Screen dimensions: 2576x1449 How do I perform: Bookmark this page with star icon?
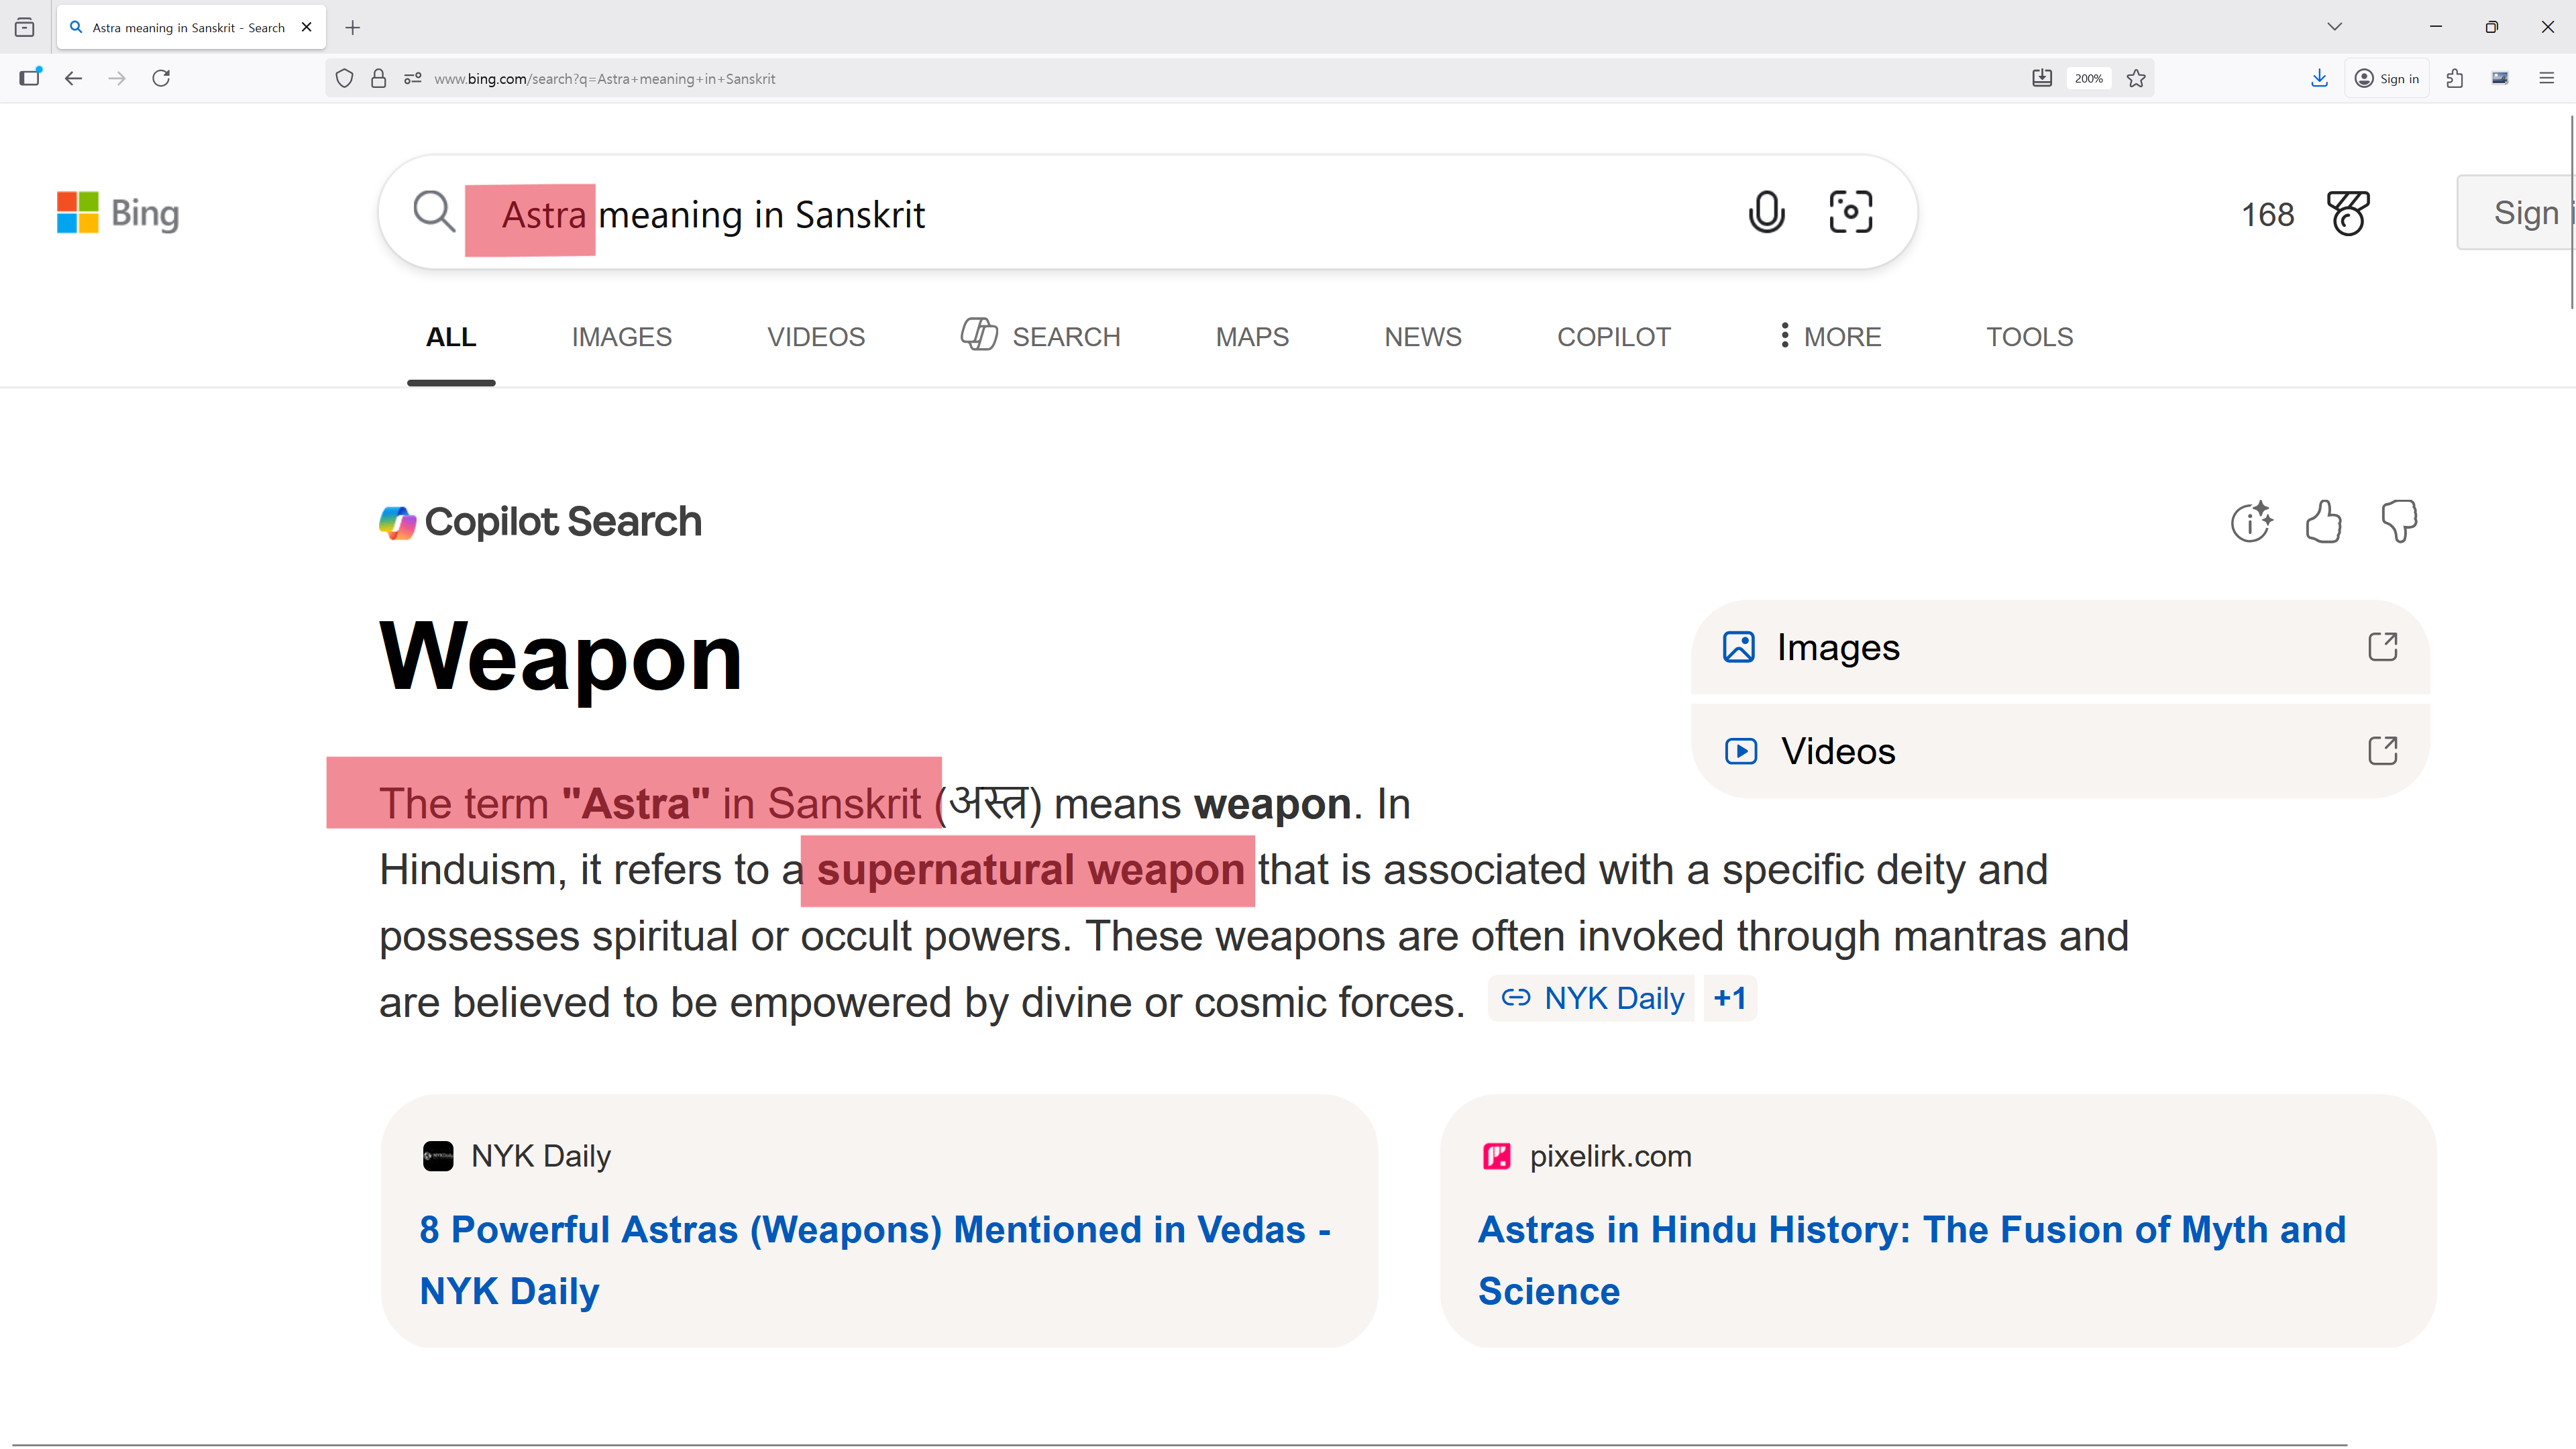pos(2136,78)
